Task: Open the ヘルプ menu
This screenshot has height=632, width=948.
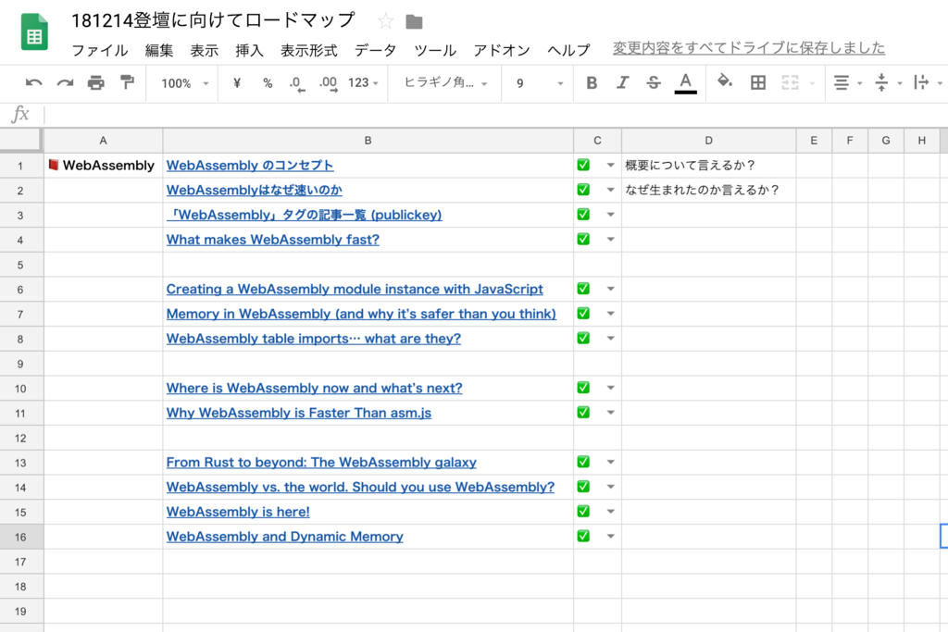Action: tap(568, 50)
